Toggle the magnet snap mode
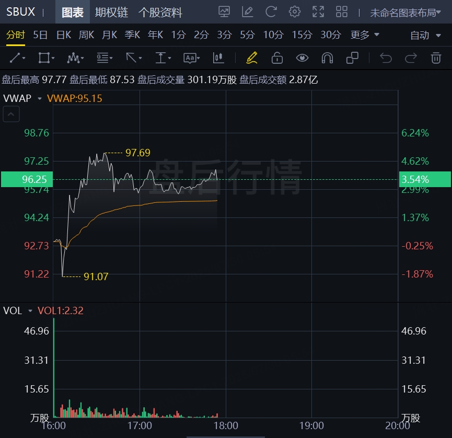Screen dimensions: 452x438 coord(327,58)
